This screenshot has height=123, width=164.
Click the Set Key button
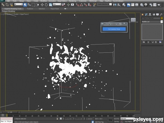[x=117, y=122]
